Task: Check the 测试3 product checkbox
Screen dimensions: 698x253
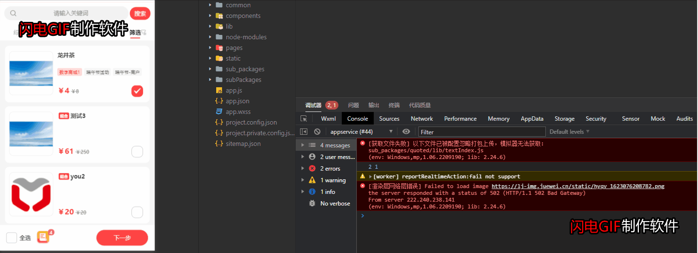Action: (137, 152)
